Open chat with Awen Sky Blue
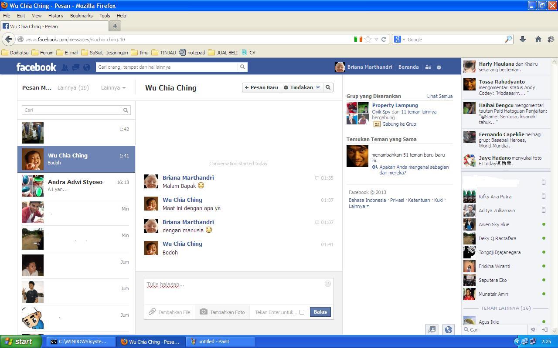This screenshot has width=558, height=348. [505, 224]
